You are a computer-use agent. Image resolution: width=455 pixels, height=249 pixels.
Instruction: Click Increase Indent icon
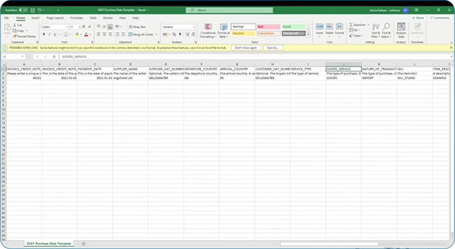[123, 34]
